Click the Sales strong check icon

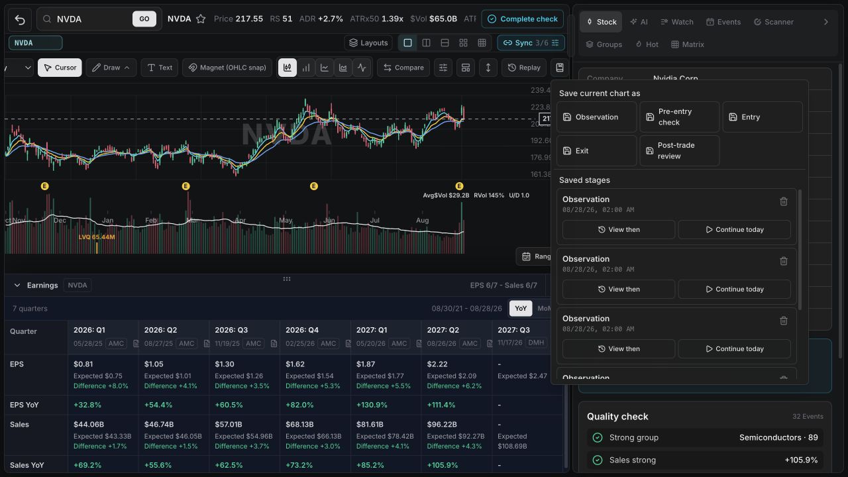click(x=598, y=460)
